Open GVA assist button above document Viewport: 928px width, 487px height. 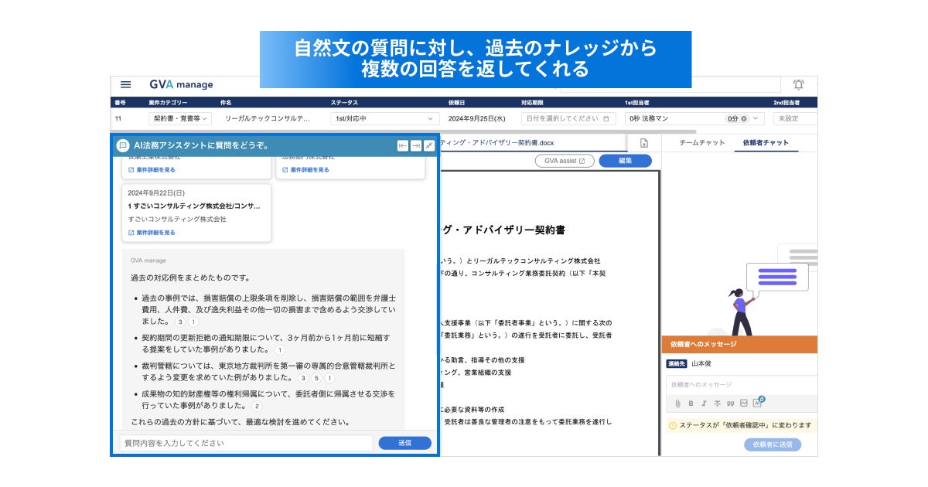[564, 161]
